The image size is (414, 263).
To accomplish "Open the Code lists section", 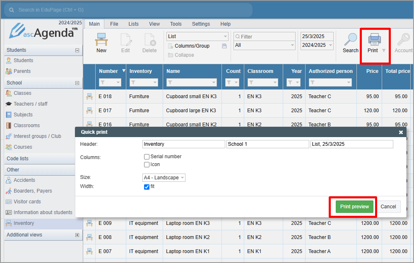I will pyautogui.click(x=40, y=159).
